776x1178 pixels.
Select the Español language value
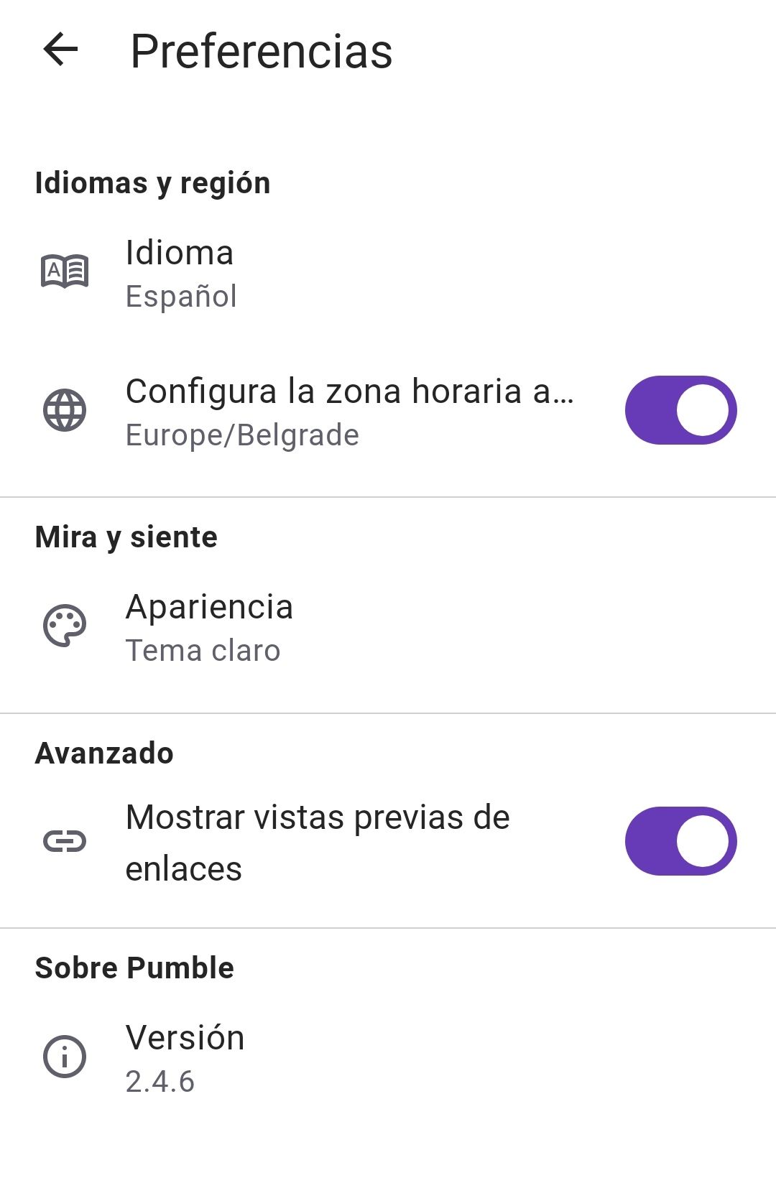coord(181,297)
